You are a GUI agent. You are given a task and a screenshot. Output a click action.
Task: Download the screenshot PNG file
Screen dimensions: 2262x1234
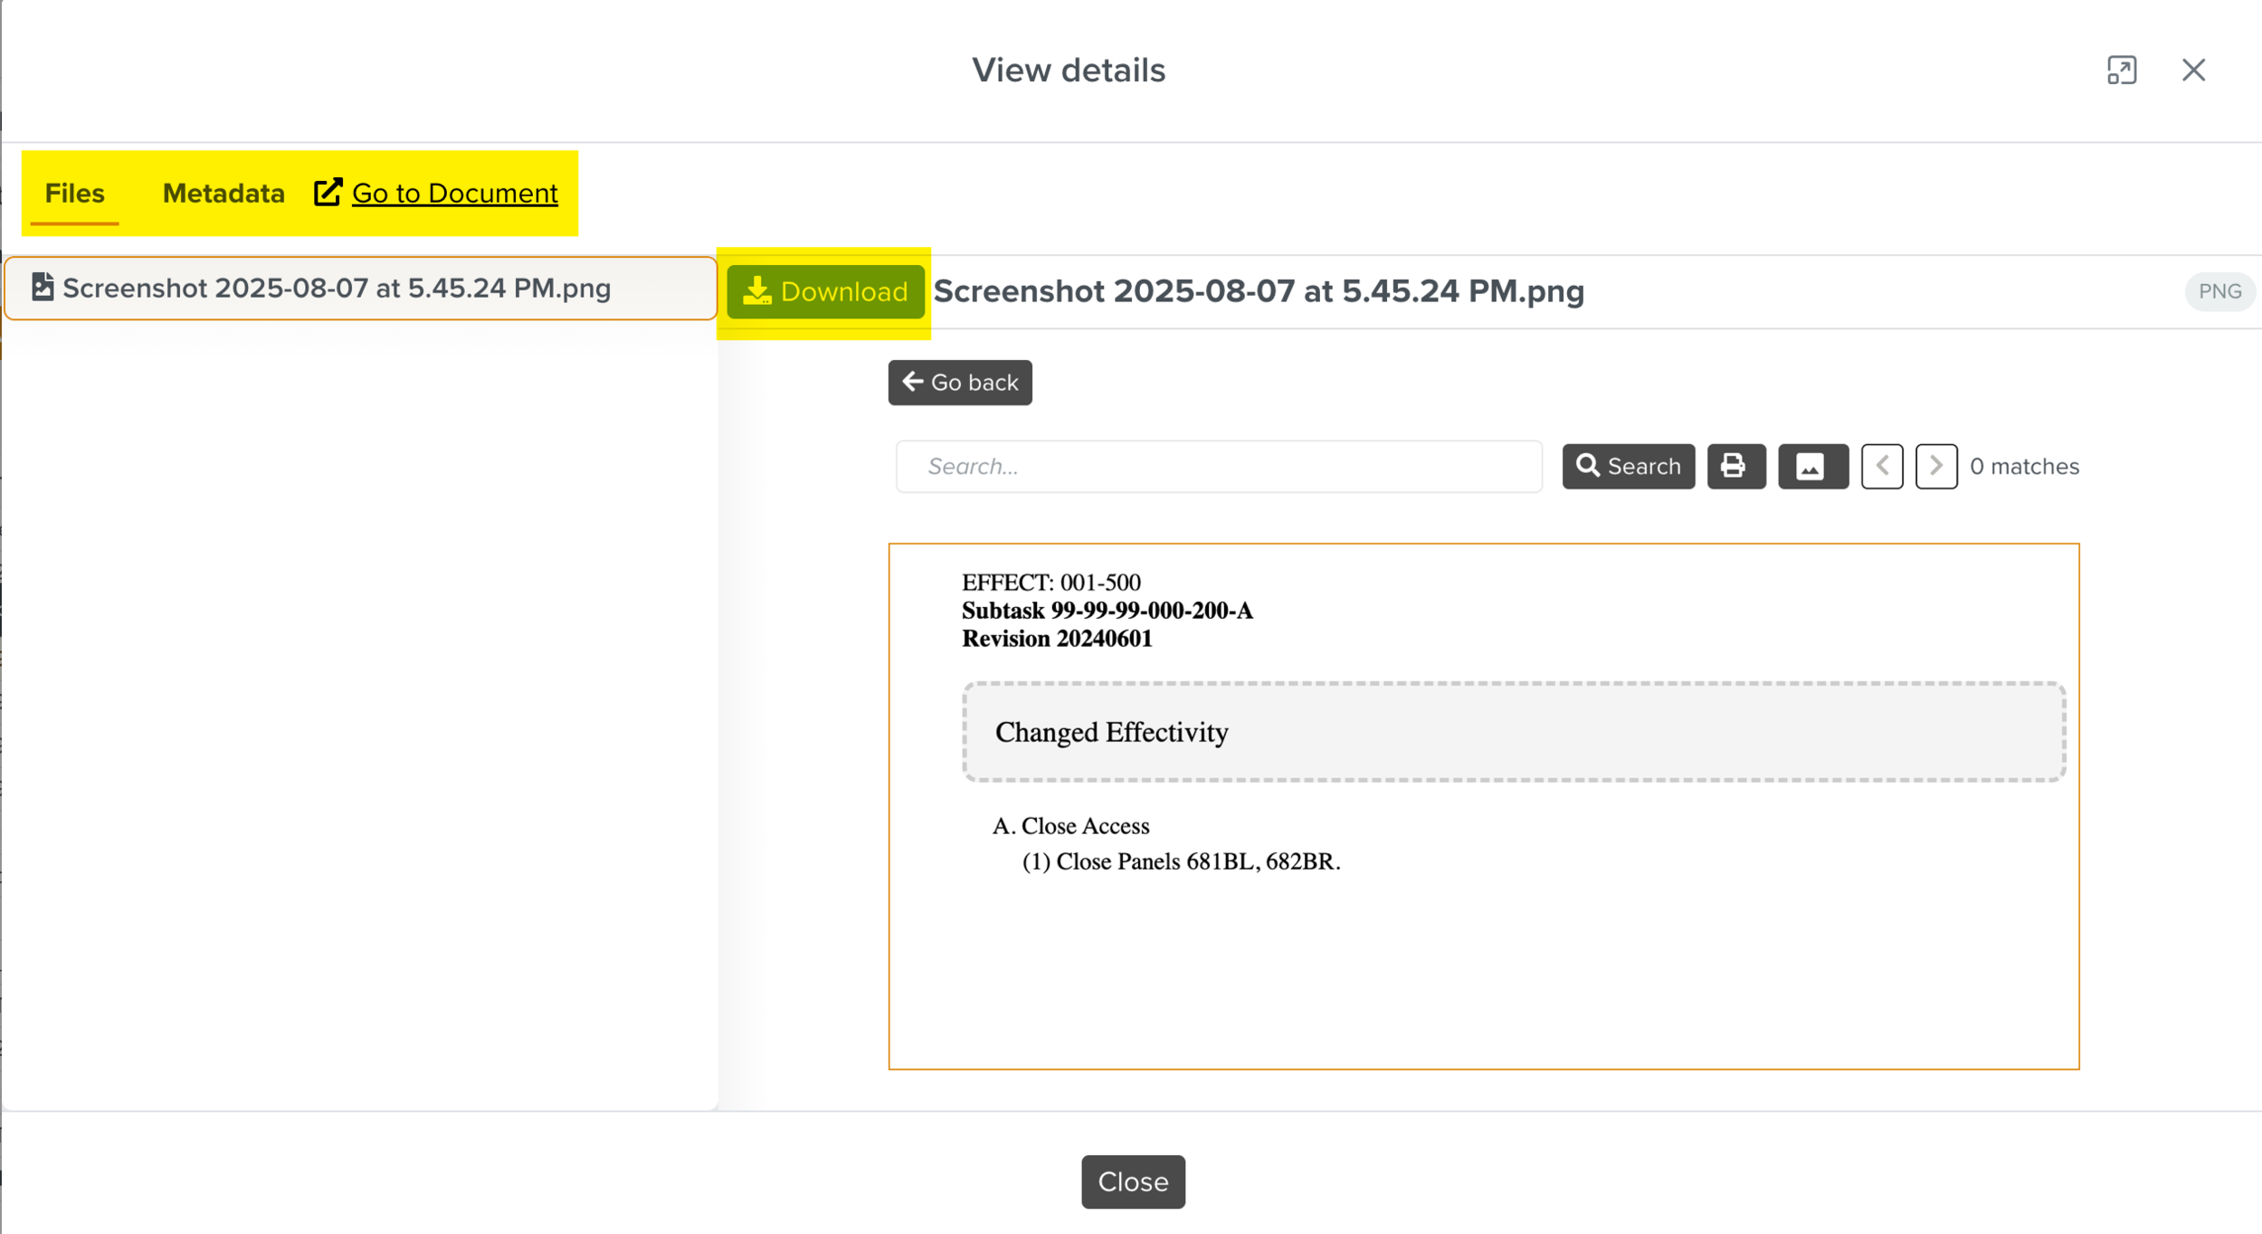[824, 291]
